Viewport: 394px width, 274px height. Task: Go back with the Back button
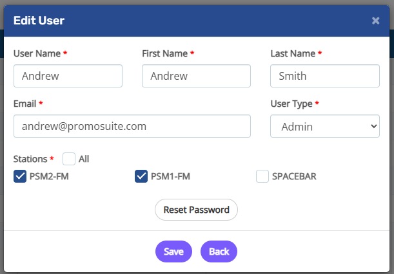click(219, 251)
